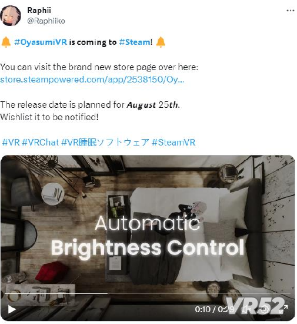Open the #VRChat hashtag
This screenshot has height=324, width=297.
point(40,143)
